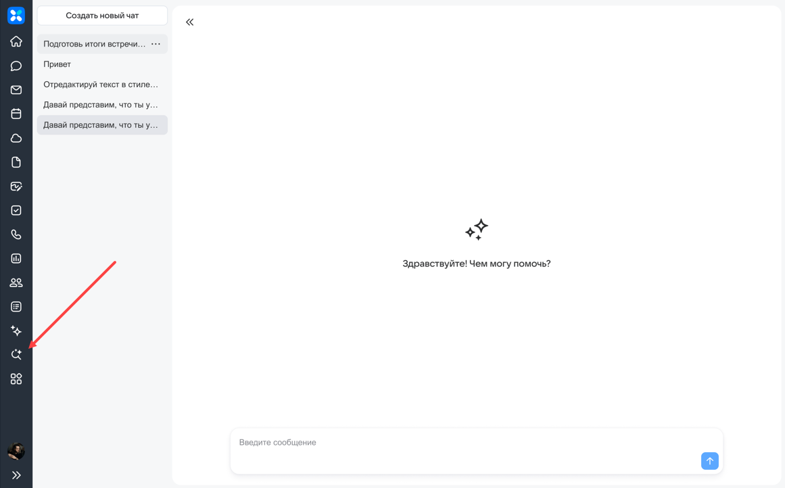Open the AI assistant sparkle icon

16,331
